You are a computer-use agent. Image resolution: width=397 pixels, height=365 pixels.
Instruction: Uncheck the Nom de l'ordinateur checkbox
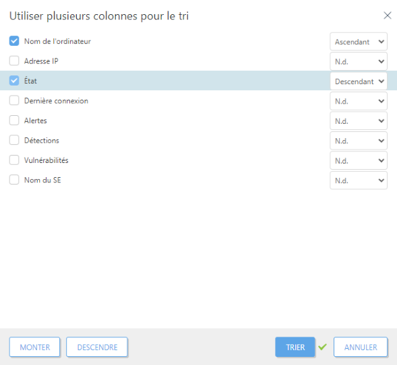pyautogui.click(x=14, y=41)
